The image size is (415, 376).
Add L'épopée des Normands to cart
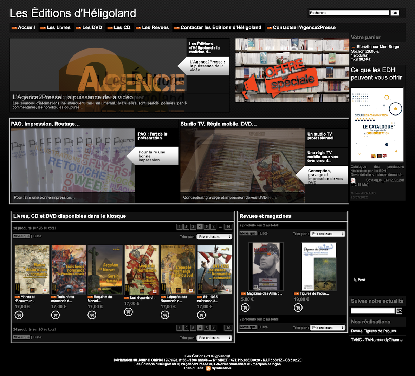165,315
